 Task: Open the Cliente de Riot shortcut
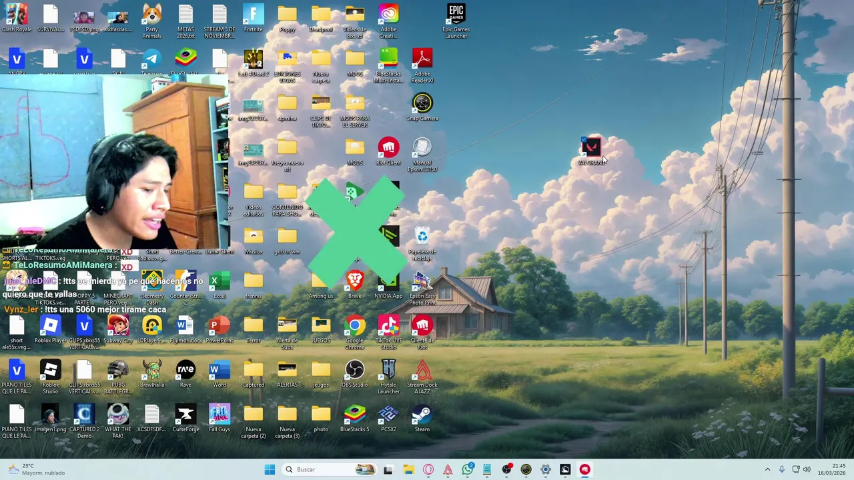click(422, 332)
